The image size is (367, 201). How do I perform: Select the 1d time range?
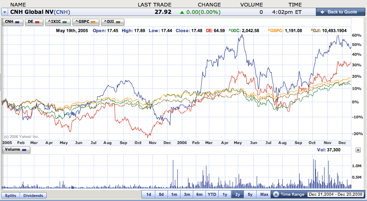coord(149,194)
